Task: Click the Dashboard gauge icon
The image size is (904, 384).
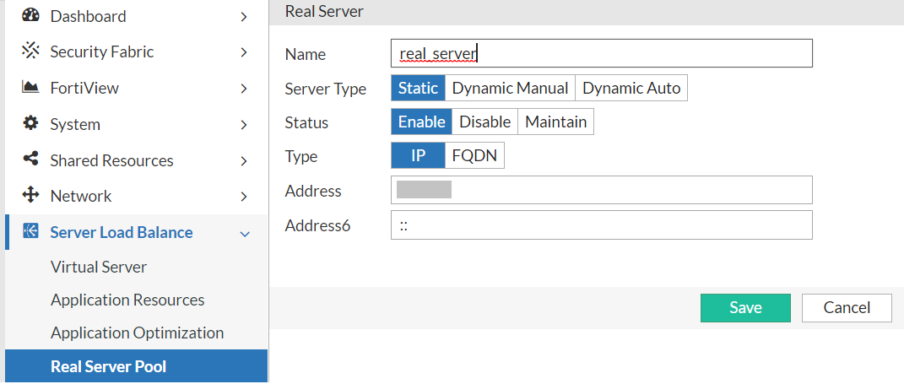Action: (x=30, y=15)
